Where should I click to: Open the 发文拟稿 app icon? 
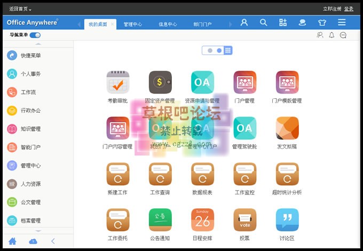pyautogui.click(x=287, y=128)
